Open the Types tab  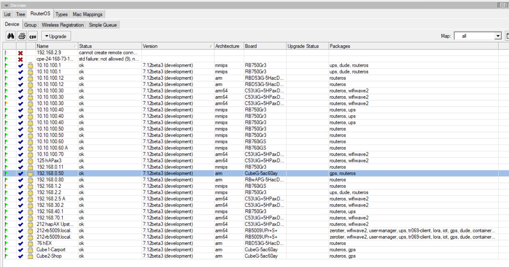point(61,14)
